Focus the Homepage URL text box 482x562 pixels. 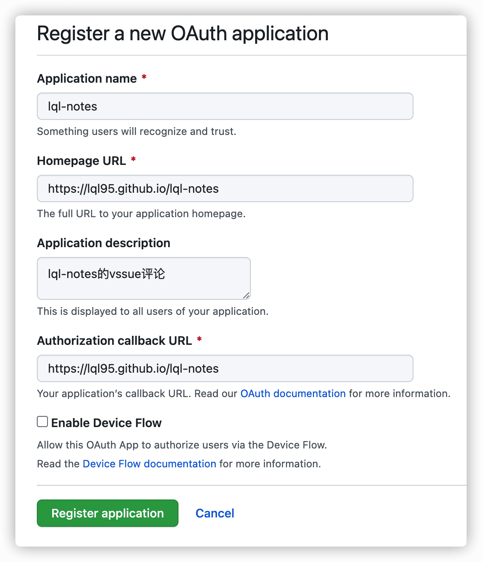(225, 188)
